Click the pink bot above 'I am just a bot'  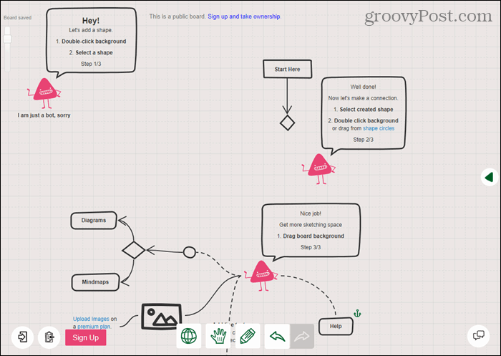pos(44,93)
